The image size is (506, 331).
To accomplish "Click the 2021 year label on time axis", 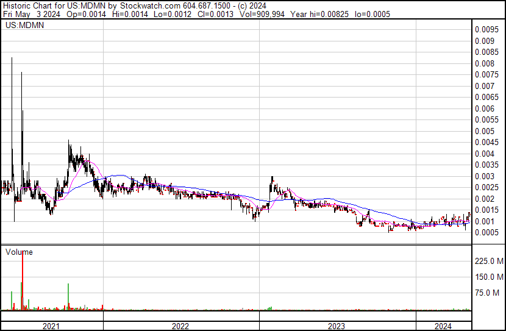I will [52, 326].
